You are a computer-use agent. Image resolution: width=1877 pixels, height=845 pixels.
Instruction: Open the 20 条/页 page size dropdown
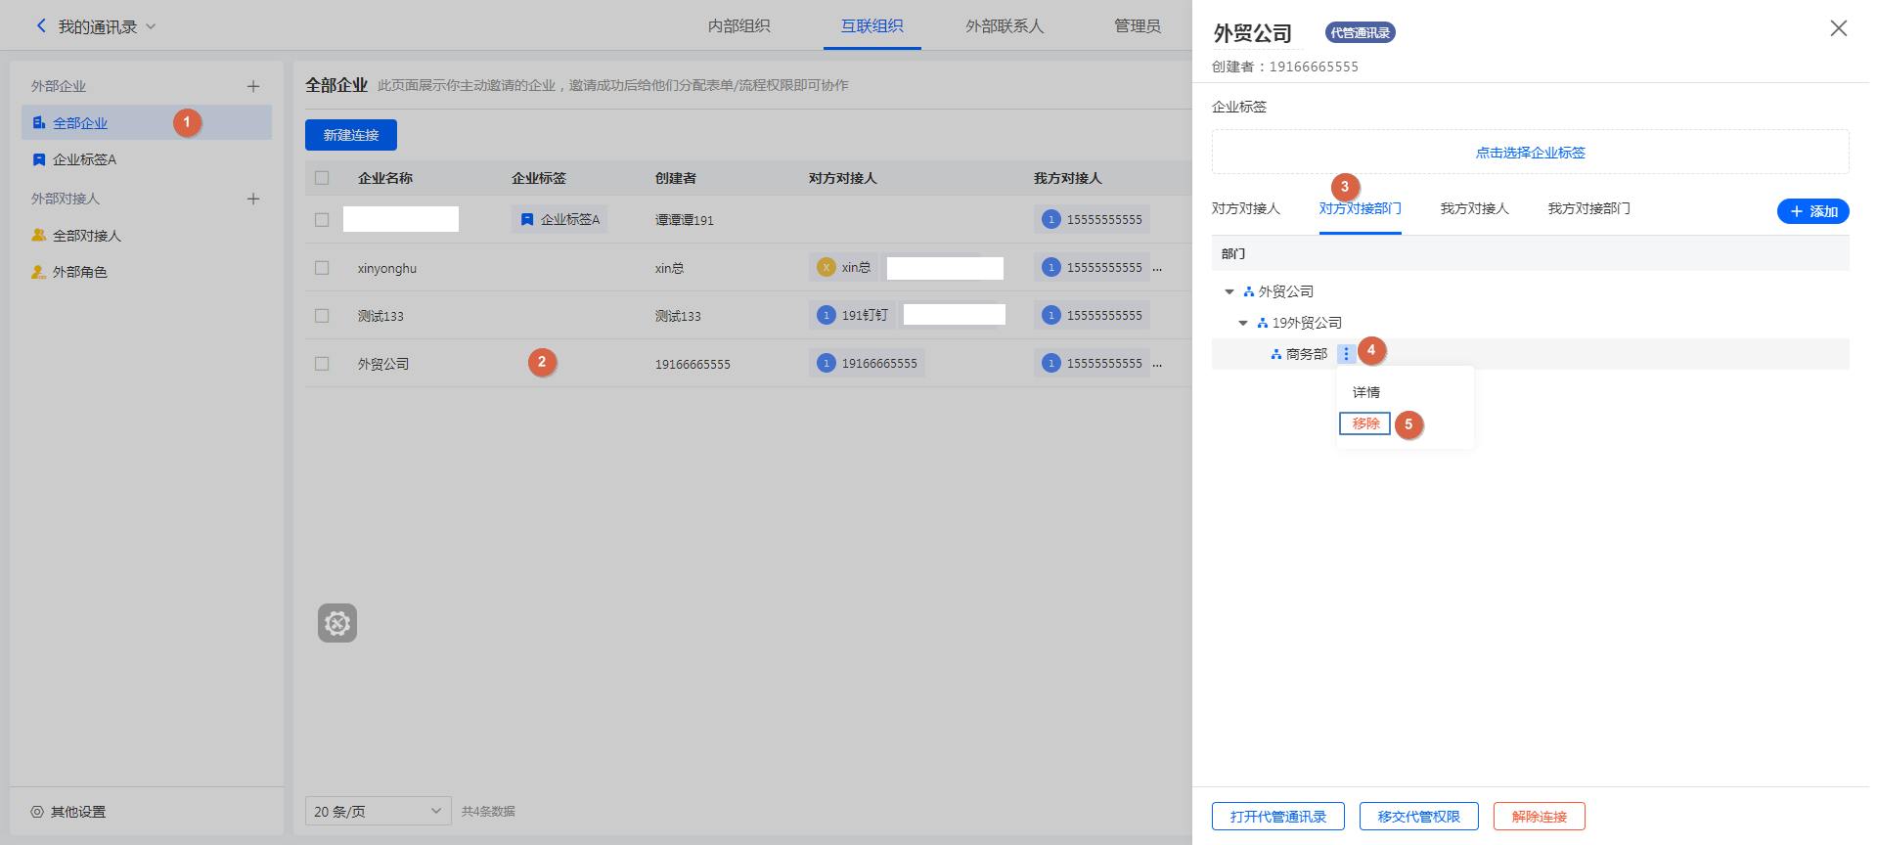pos(378,811)
